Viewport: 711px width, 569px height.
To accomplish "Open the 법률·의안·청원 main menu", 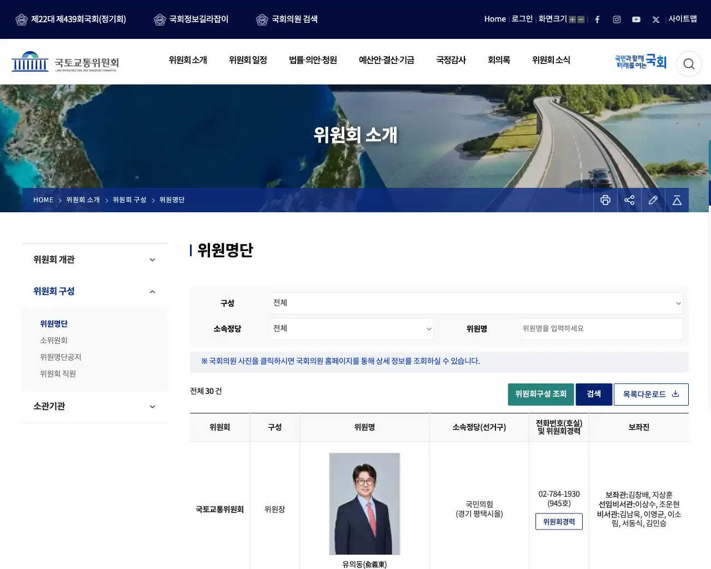I will coord(313,60).
